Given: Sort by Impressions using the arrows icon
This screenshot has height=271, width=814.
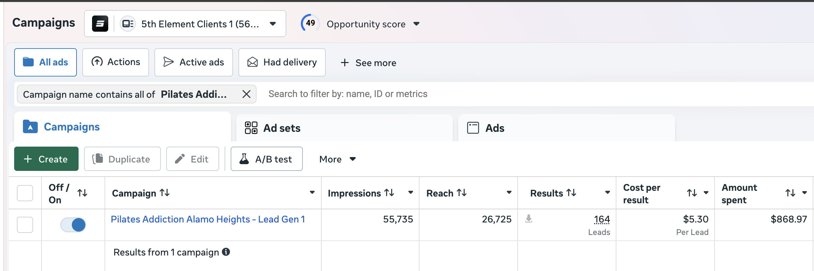Looking at the screenshot, I should [x=389, y=193].
